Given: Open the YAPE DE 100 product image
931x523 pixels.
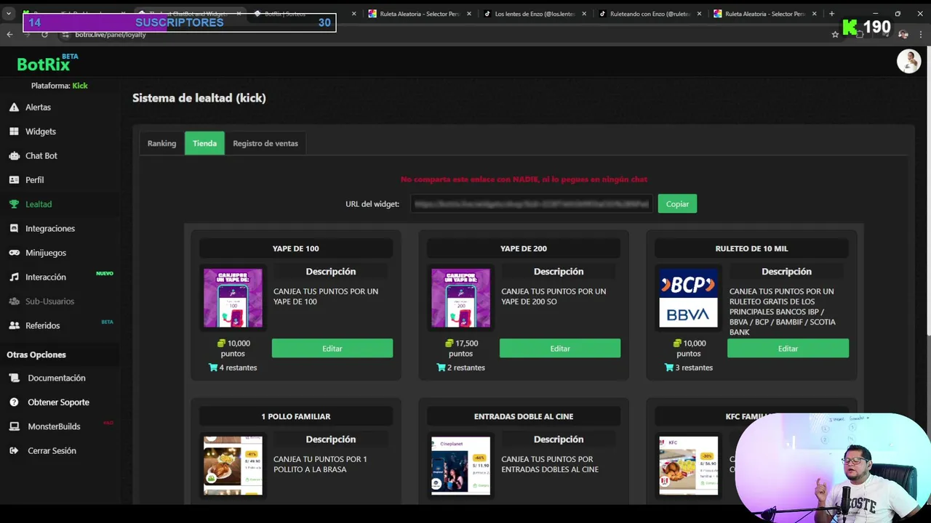Looking at the screenshot, I should click(x=233, y=298).
